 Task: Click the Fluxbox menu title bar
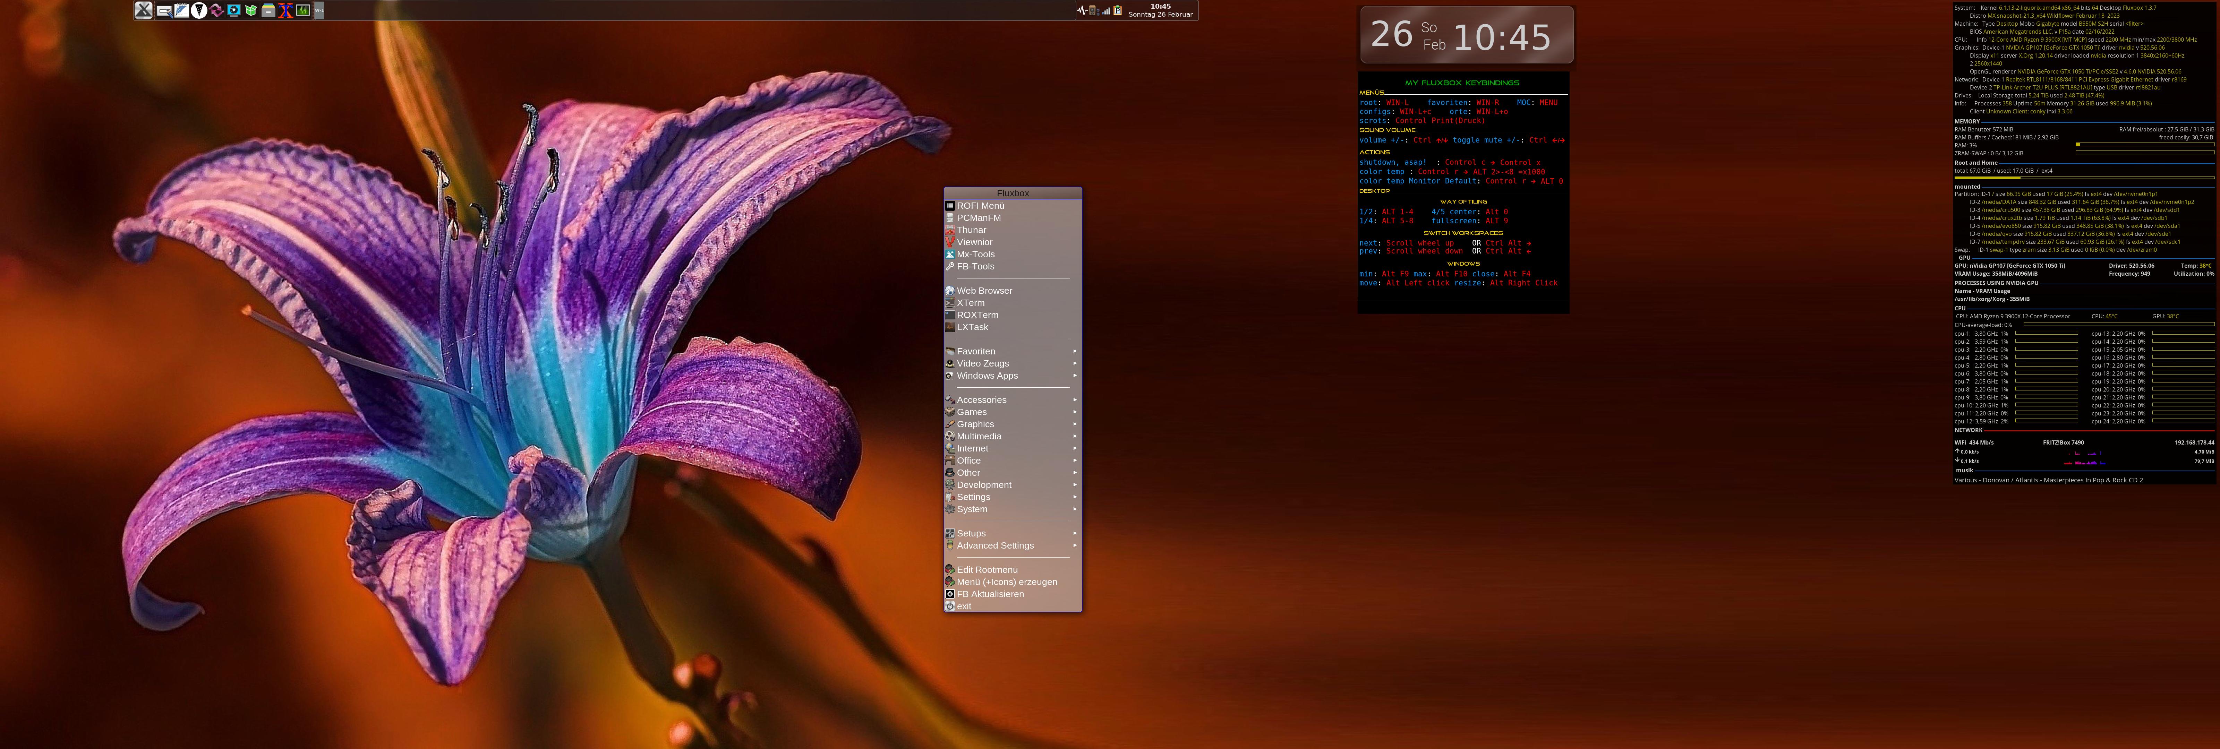[x=1013, y=193]
